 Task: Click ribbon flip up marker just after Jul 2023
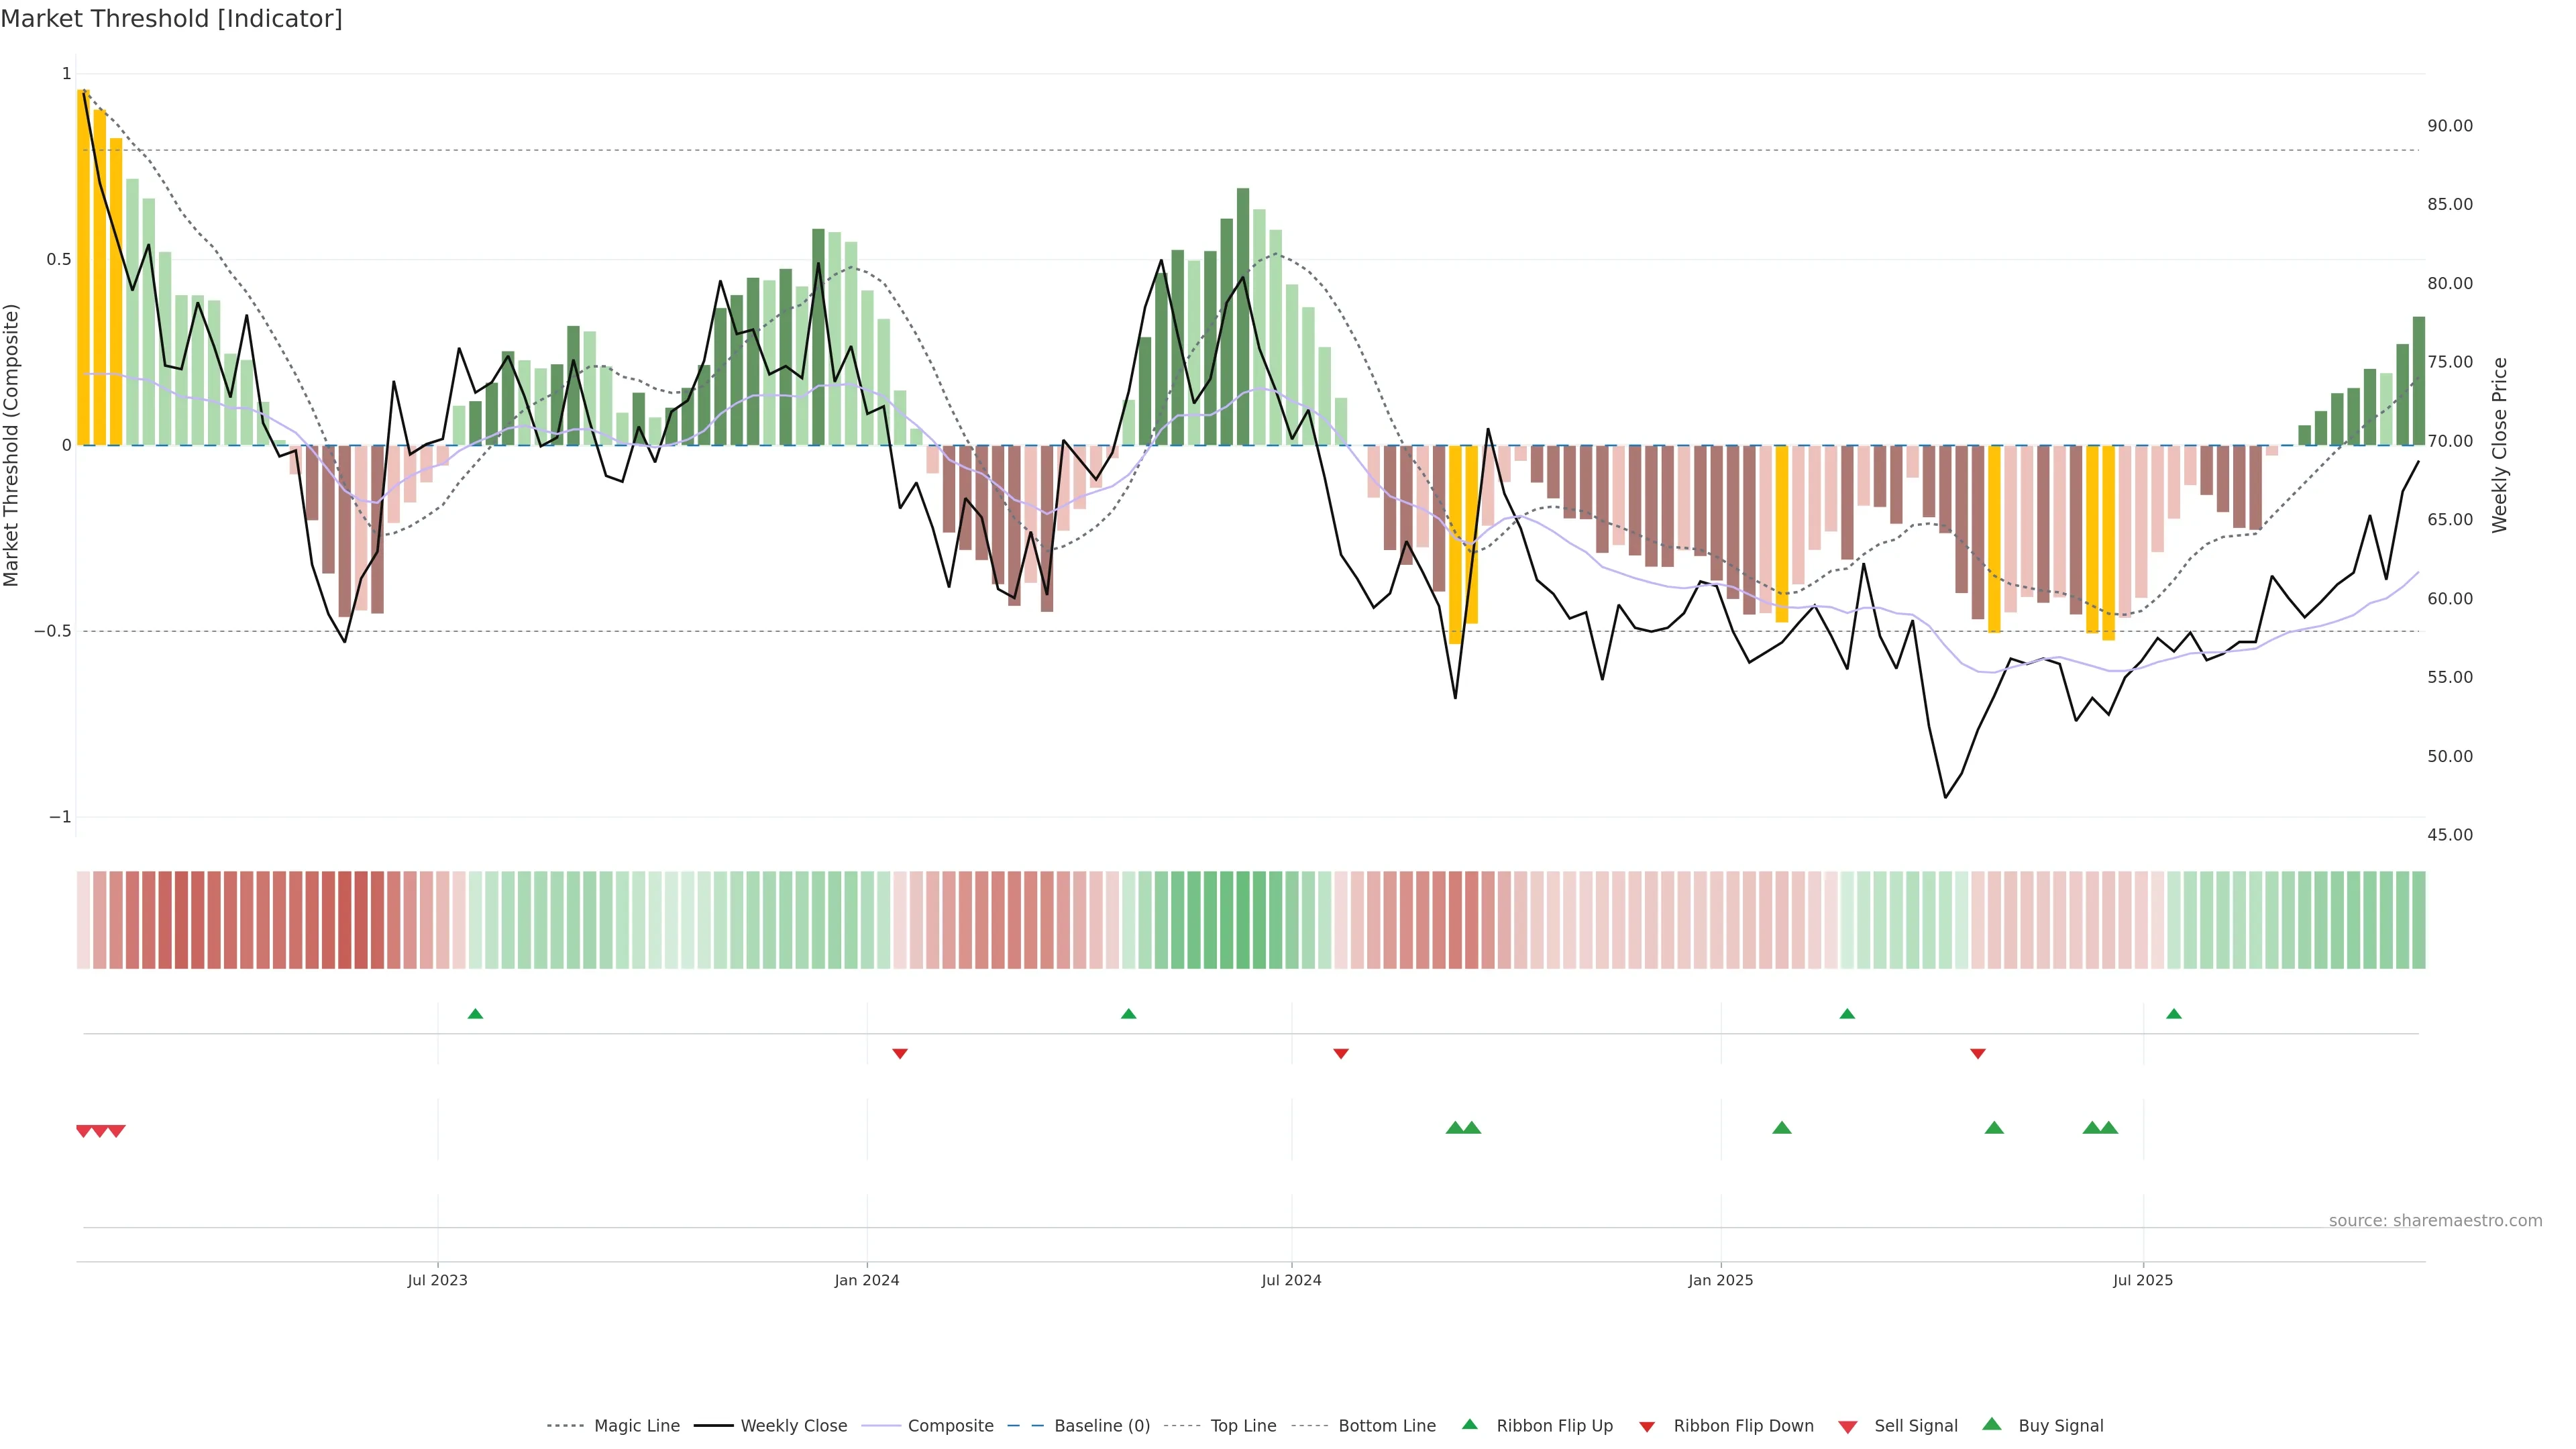click(x=475, y=1014)
